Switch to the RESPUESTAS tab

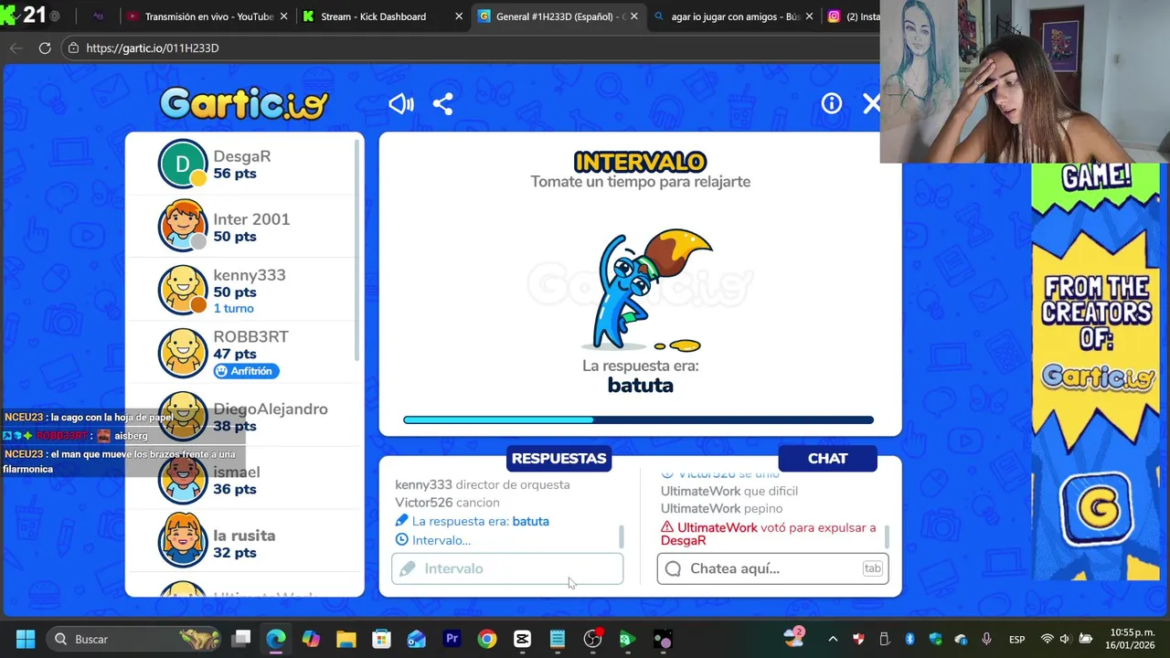click(x=558, y=459)
